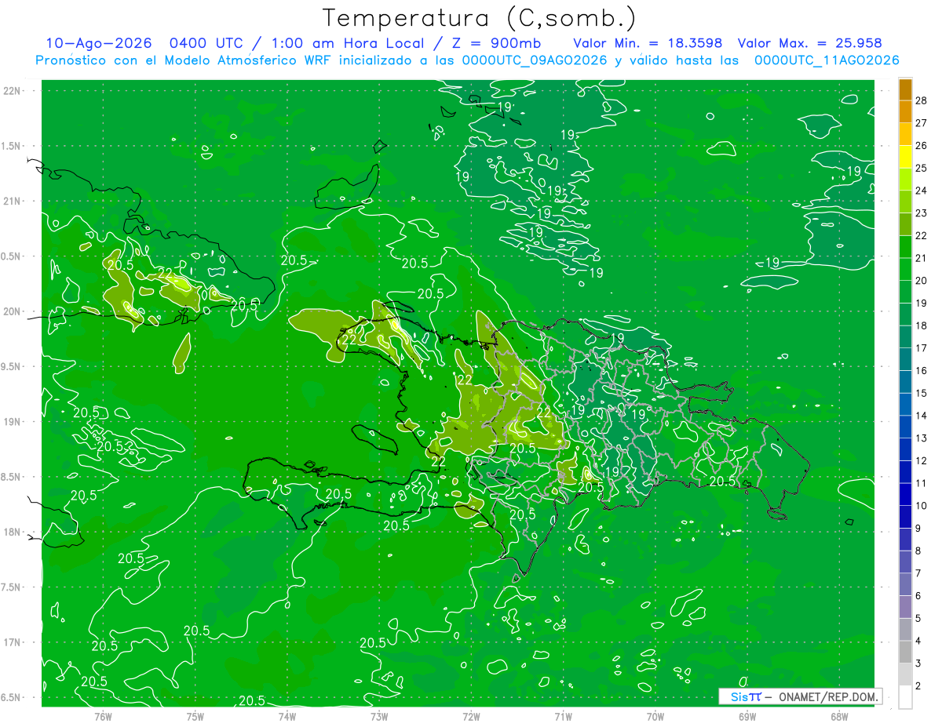Click green swatch between 20 and 21

tap(905, 269)
